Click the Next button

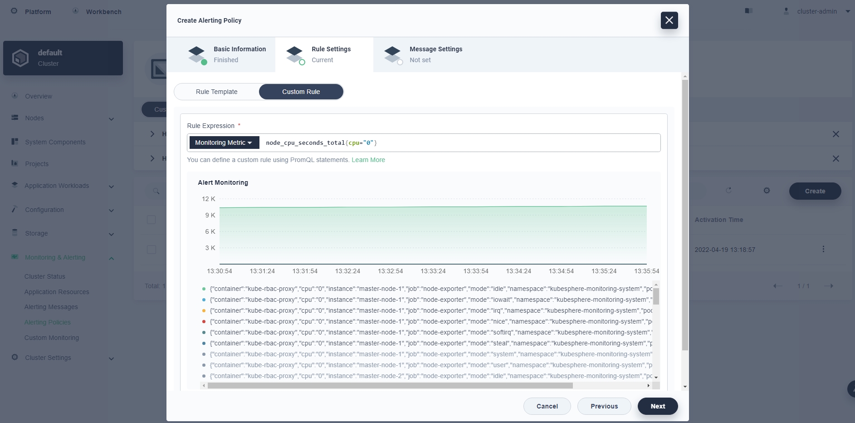click(x=657, y=406)
